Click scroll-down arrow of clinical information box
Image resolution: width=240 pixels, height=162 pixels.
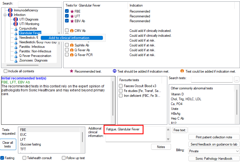click(168, 139)
